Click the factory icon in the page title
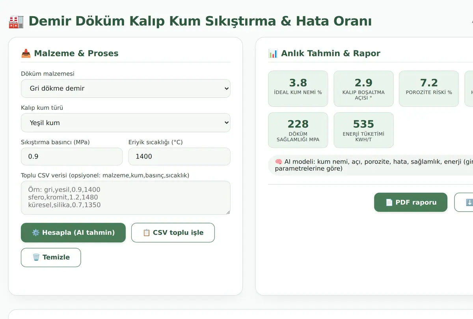Screen dimensions: 473x319 click(x=16, y=21)
